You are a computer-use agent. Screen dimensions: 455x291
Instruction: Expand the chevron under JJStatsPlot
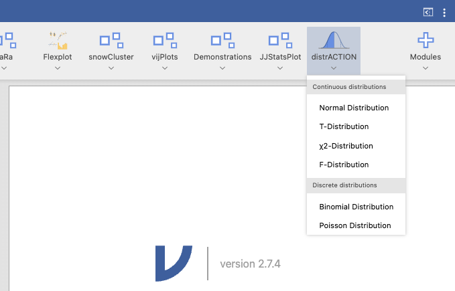pyautogui.click(x=280, y=68)
